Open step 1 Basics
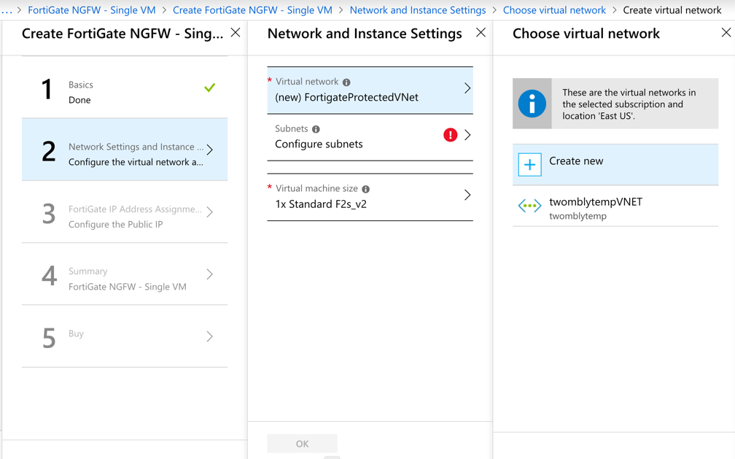Viewport: 735px width, 459px height. coord(125,88)
